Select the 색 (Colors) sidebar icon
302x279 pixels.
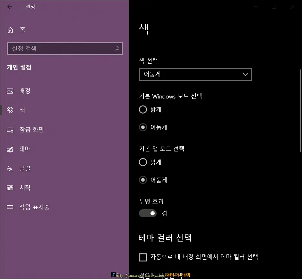(10, 110)
